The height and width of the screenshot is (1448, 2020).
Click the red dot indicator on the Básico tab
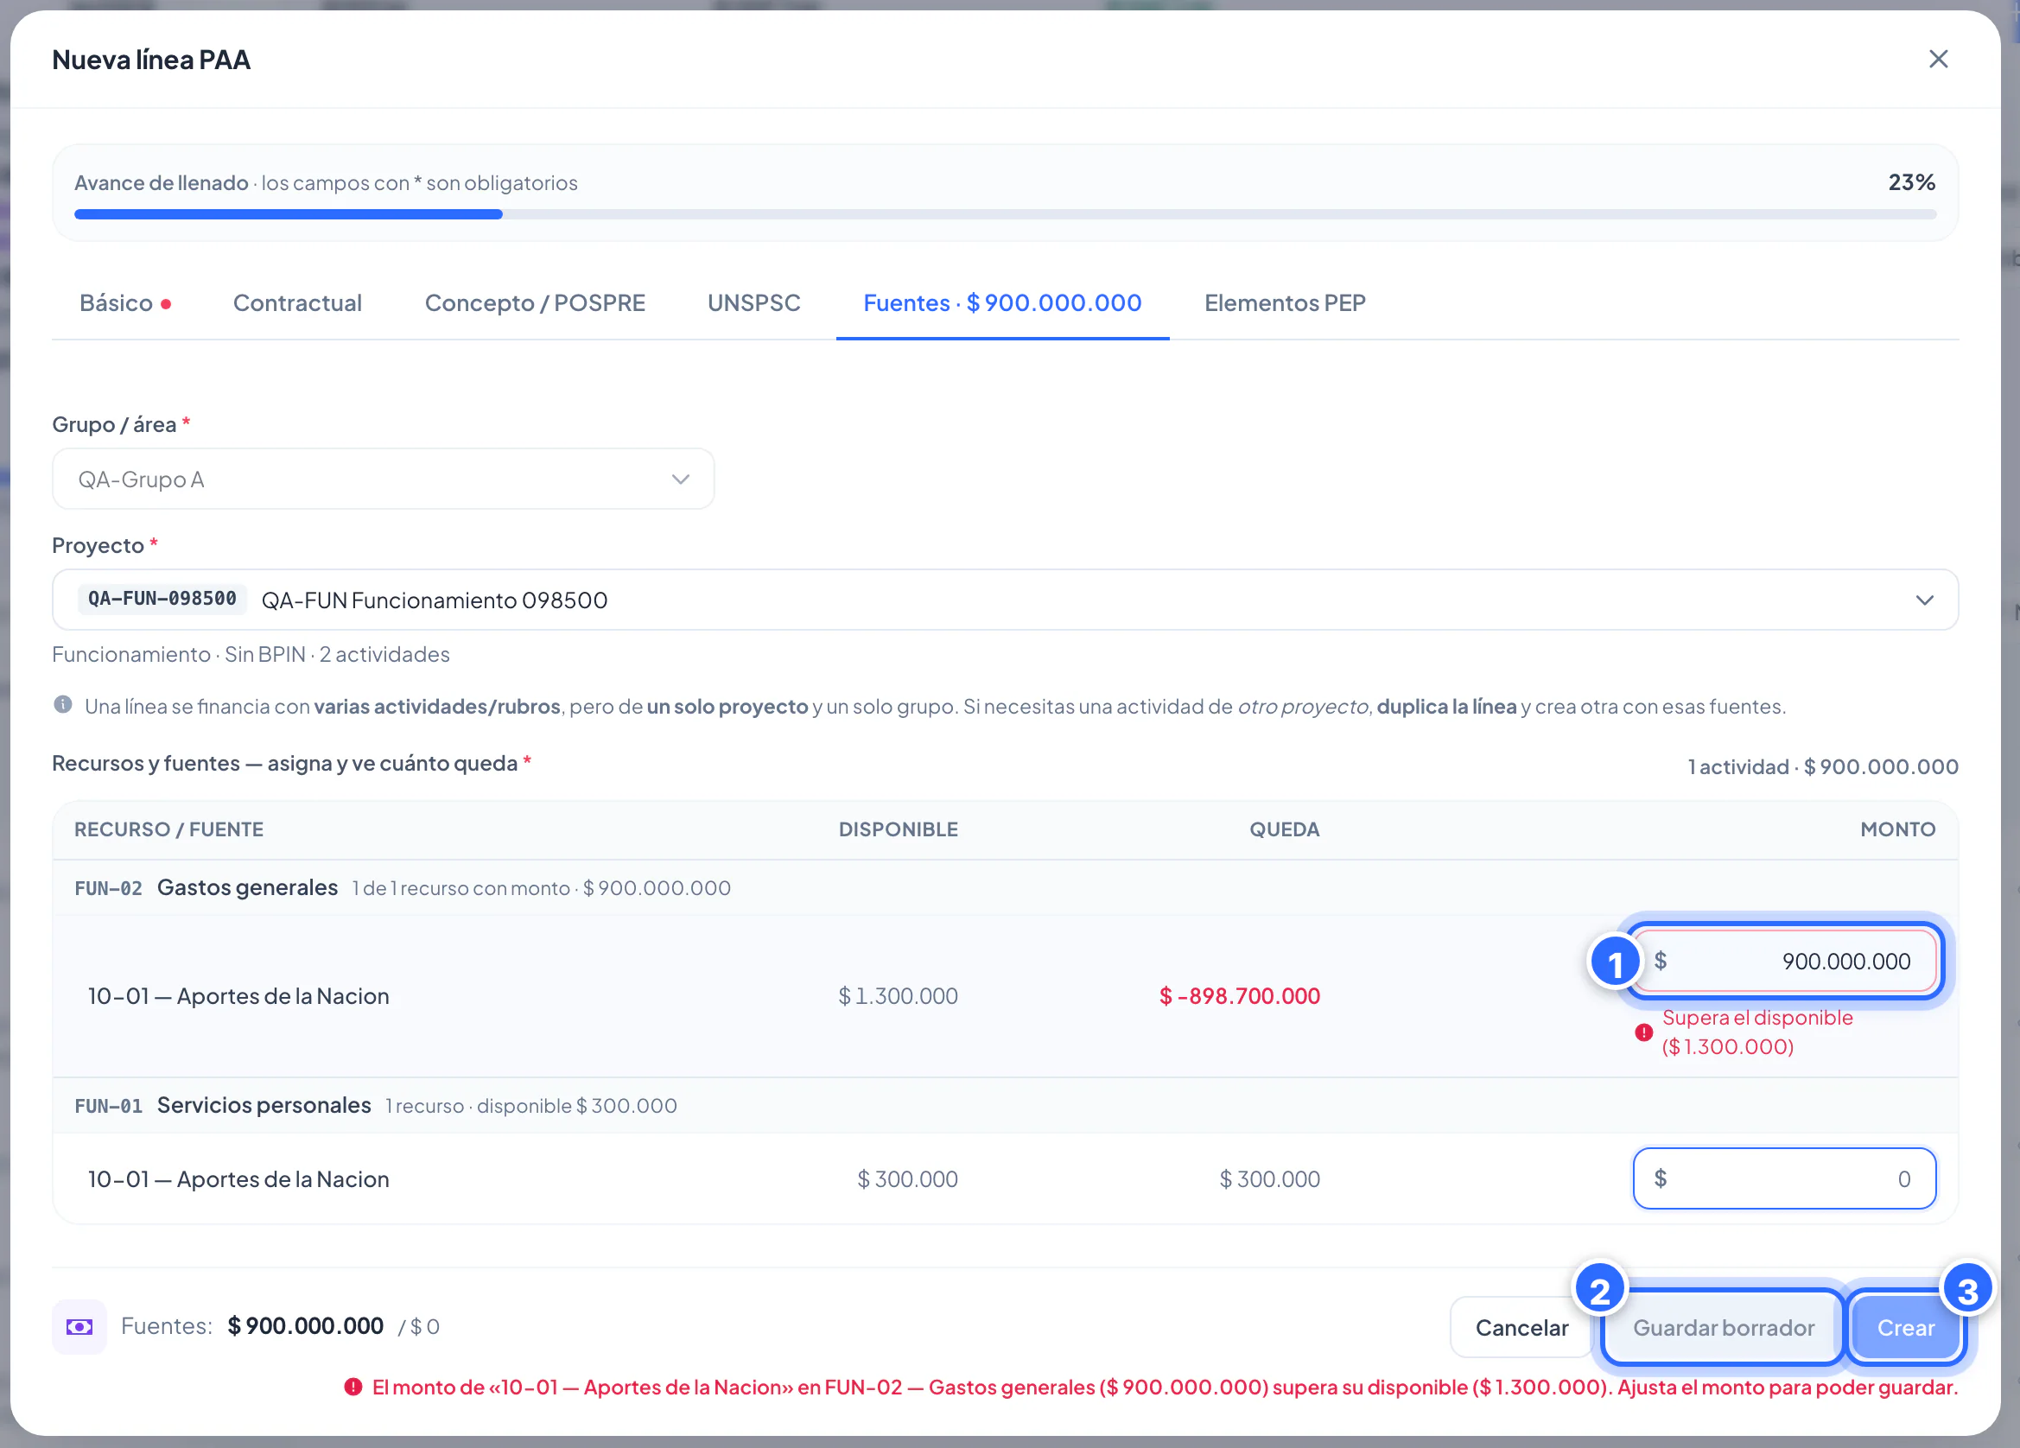(x=166, y=303)
